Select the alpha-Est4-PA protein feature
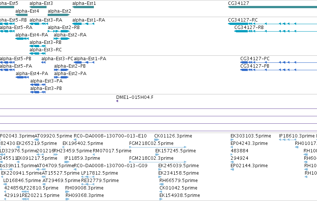The height and width of the screenshot is (201, 317). click(x=22, y=77)
